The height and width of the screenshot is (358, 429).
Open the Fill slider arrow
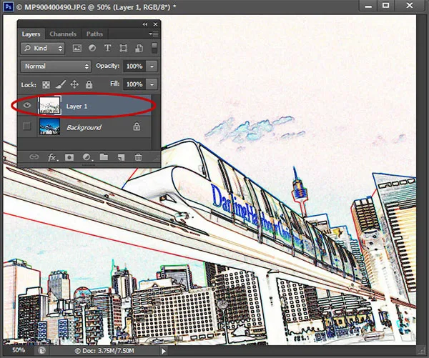coord(152,84)
